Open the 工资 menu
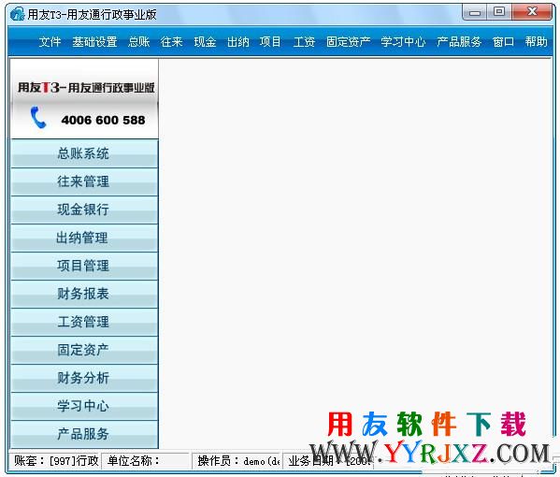560x477 pixels. (304, 42)
